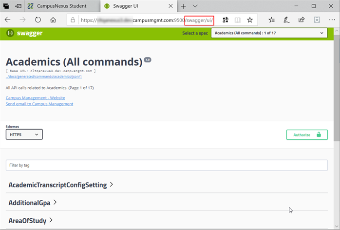
Task: Click the scrollbar down arrow
Action: pos(337,226)
